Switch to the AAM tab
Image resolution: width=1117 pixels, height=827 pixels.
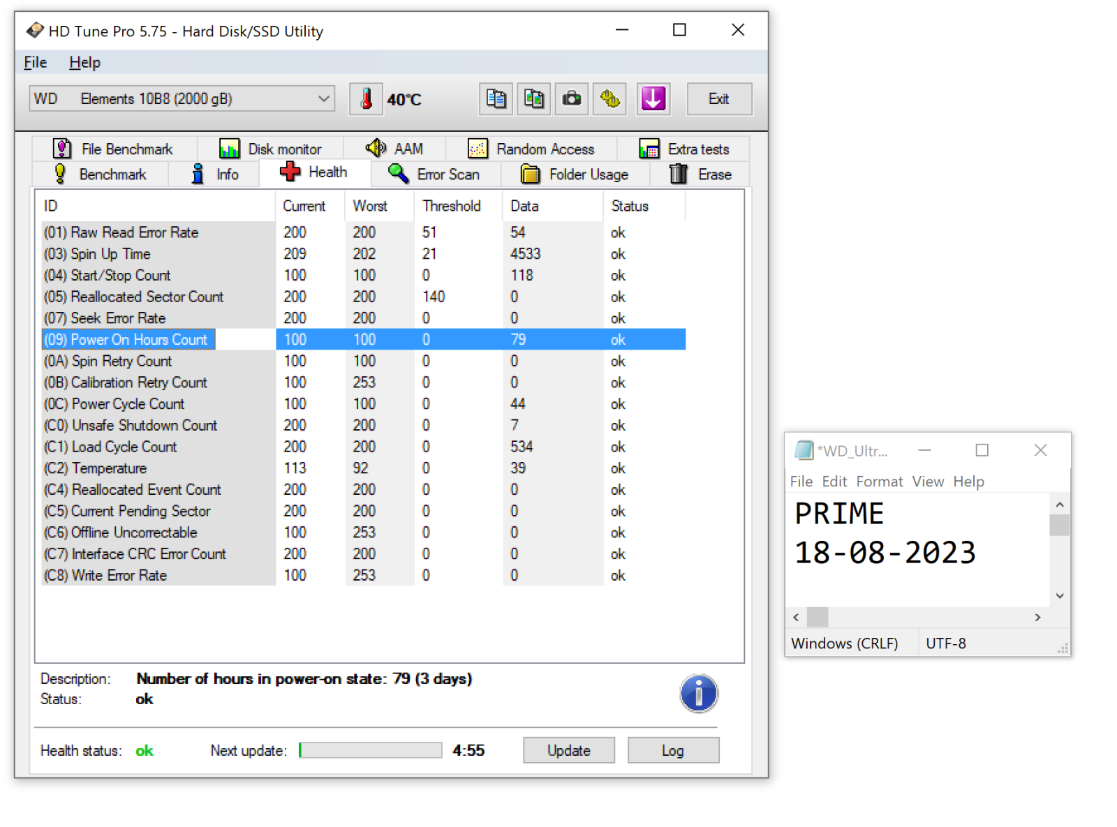394,149
